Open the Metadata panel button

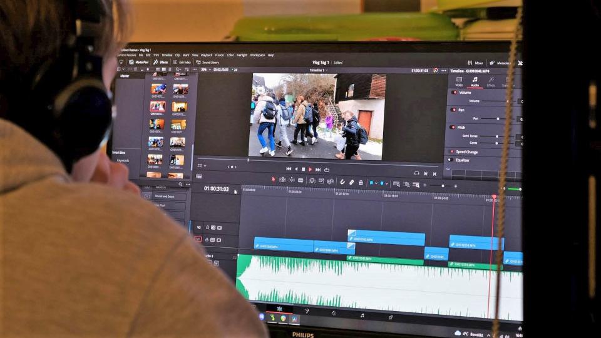coord(500,63)
